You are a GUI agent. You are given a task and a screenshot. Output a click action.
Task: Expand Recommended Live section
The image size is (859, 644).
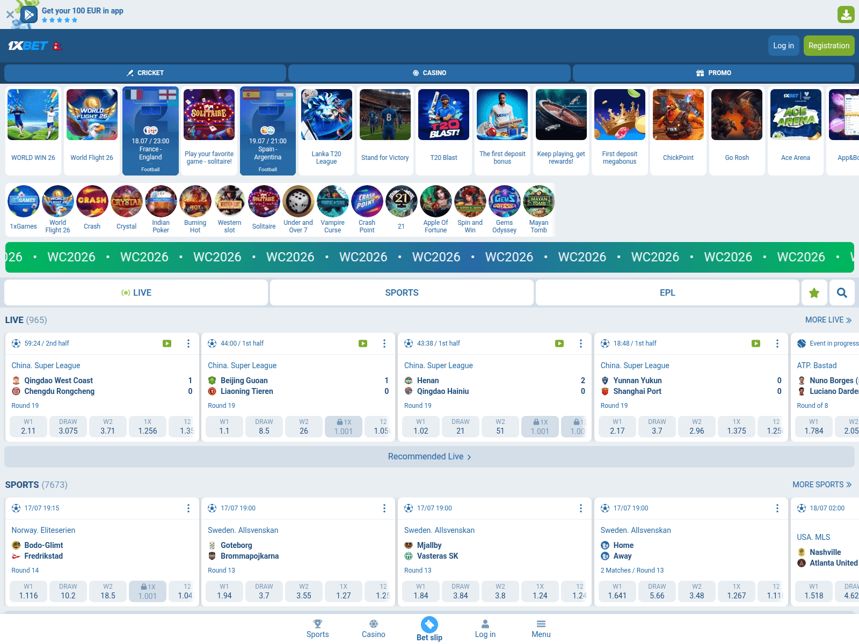click(x=429, y=457)
